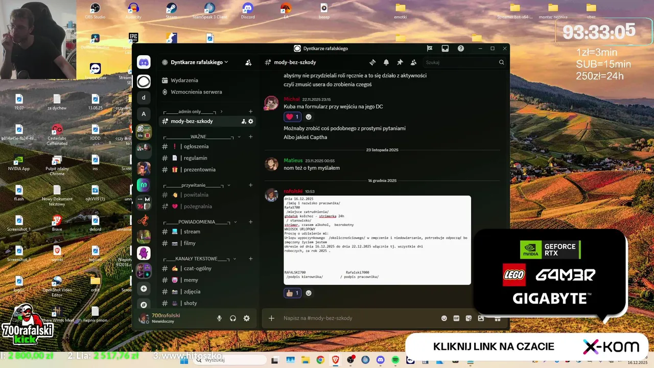Image resolution: width=654 pixels, height=368 pixels.
Task: Click Szukaj search field in Discord
Action: coord(464,62)
